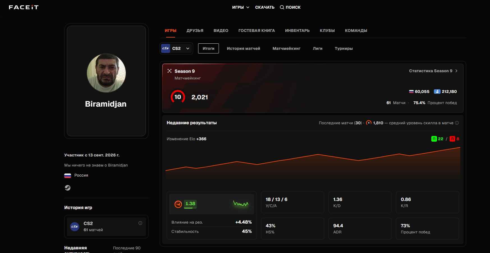Click the Russia flag next to 60,055
The height and width of the screenshot is (253, 490).
click(411, 92)
